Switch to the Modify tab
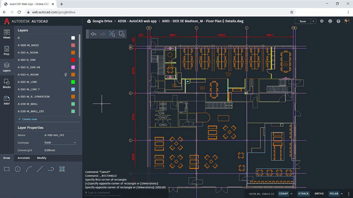 point(41,158)
